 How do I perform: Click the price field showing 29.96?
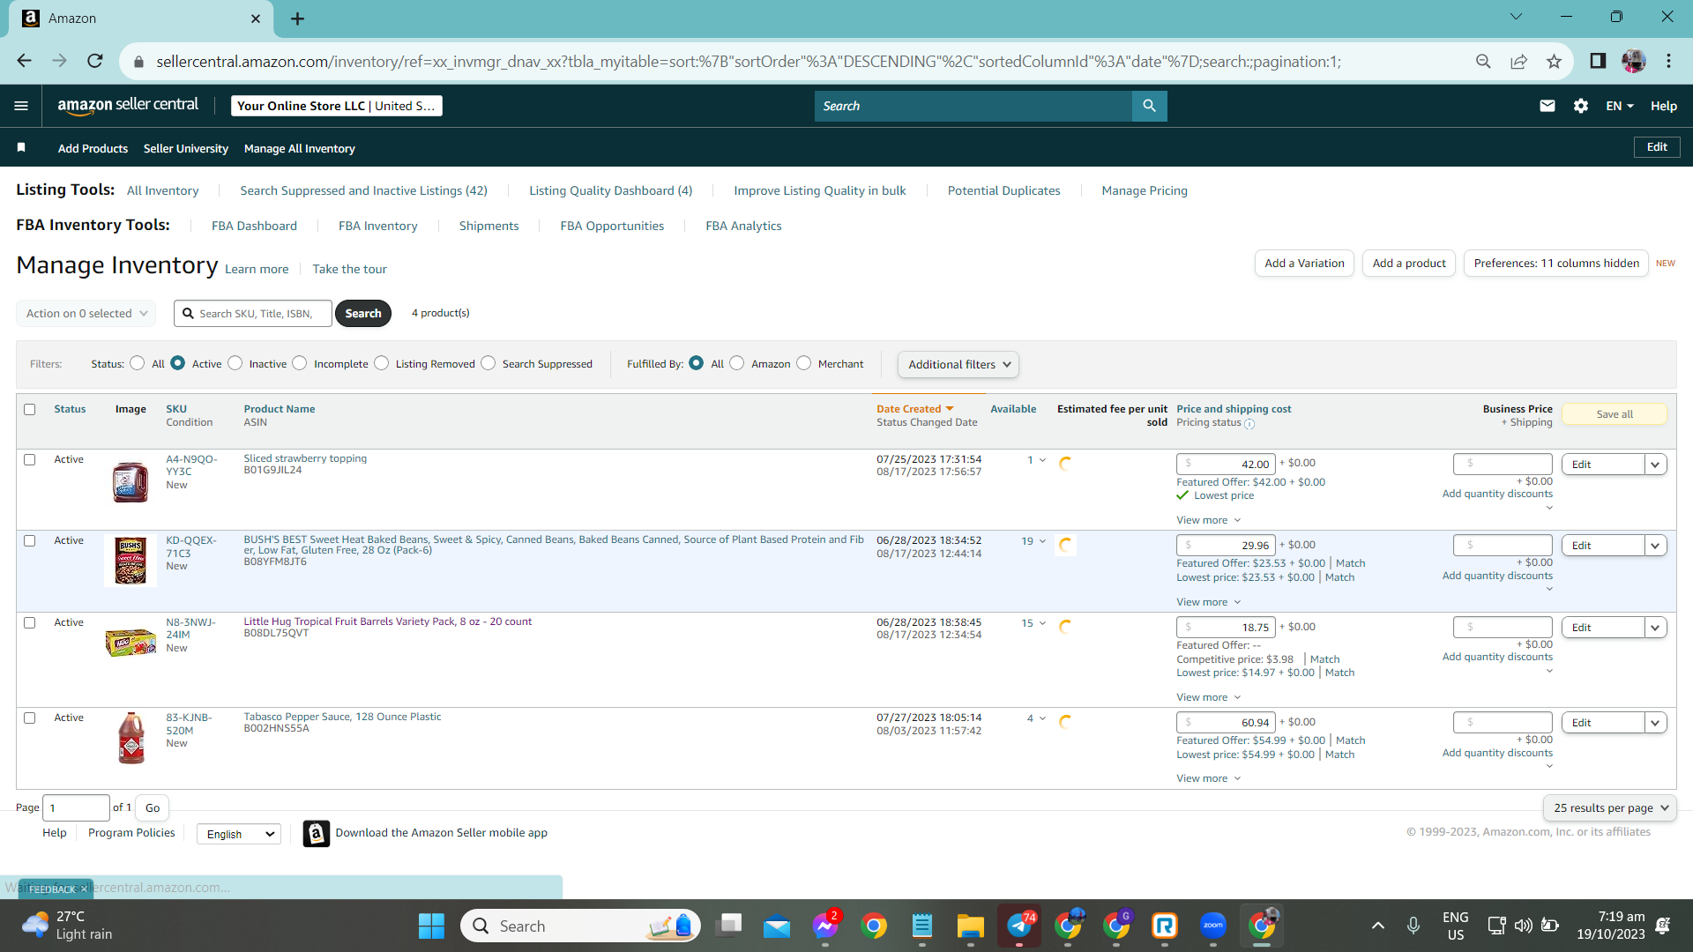tap(1225, 545)
